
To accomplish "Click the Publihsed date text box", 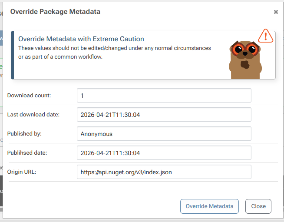I will pos(164,153).
